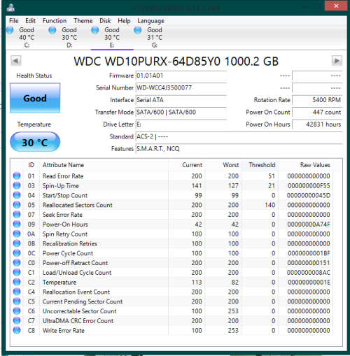350x356 pixels.
Task: Click the Good health status button
Action: tap(35, 98)
